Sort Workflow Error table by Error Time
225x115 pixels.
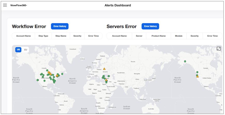(93, 36)
